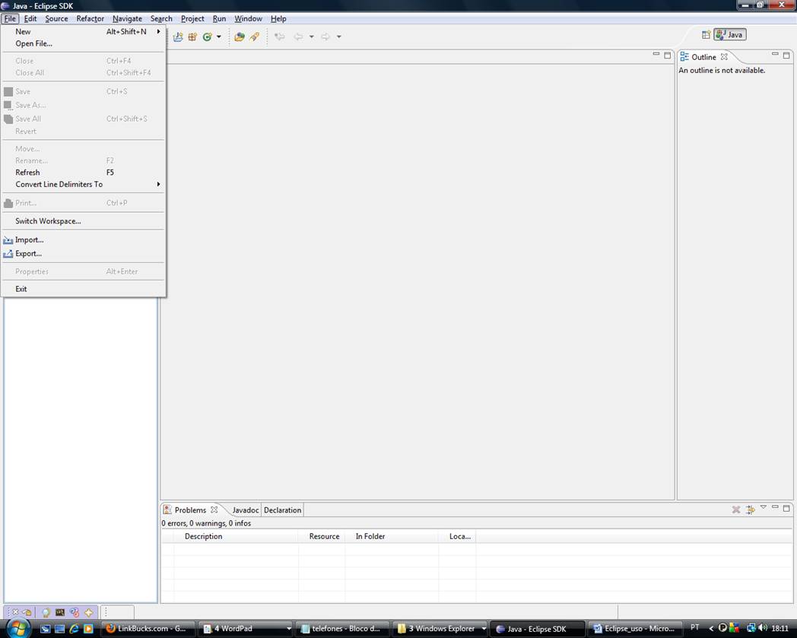Click the yellow diamond icon in bottom-left trim
Image resolution: width=797 pixels, height=638 pixels.
[89, 612]
